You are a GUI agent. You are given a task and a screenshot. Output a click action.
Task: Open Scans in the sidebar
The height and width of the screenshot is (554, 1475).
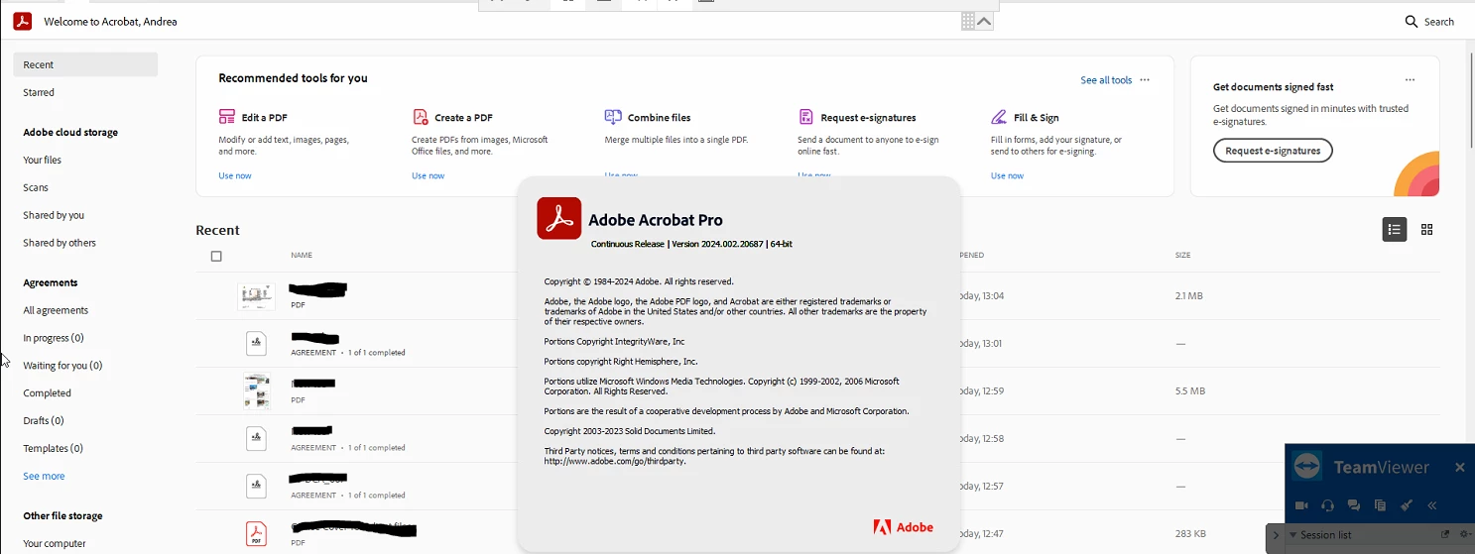[36, 187]
